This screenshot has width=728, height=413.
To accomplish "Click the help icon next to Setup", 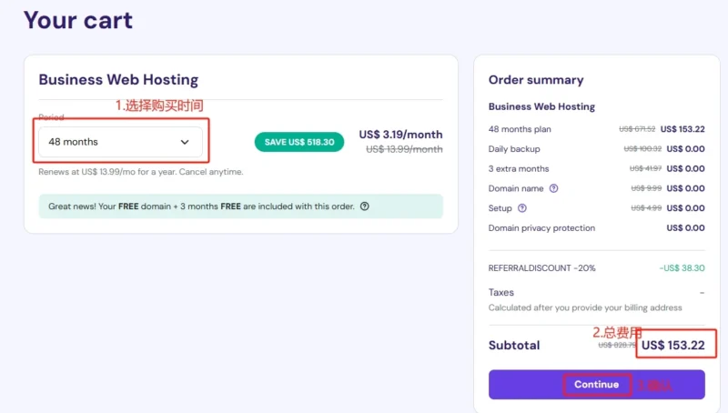I will [x=522, y=208].
